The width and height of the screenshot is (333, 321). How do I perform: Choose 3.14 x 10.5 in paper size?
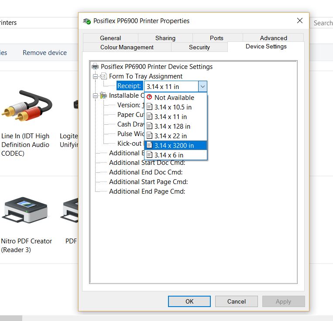(x=175, y=107)
